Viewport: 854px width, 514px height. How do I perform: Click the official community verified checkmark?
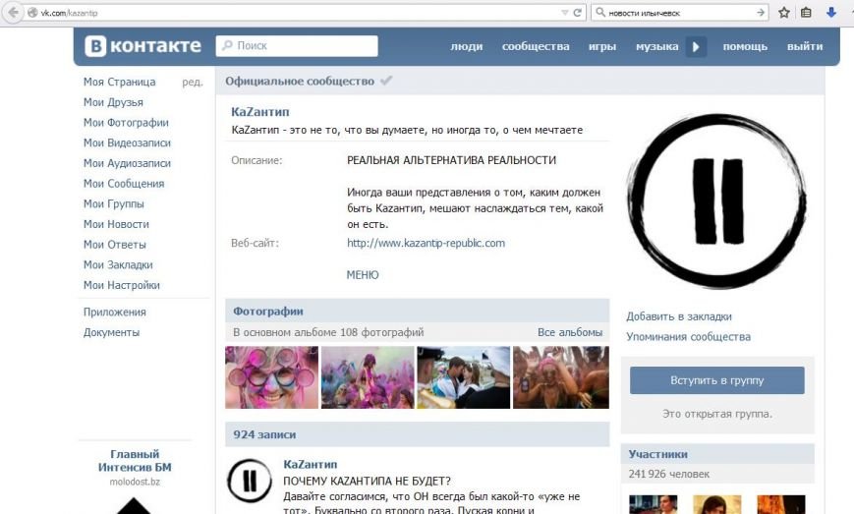point(386,81)
